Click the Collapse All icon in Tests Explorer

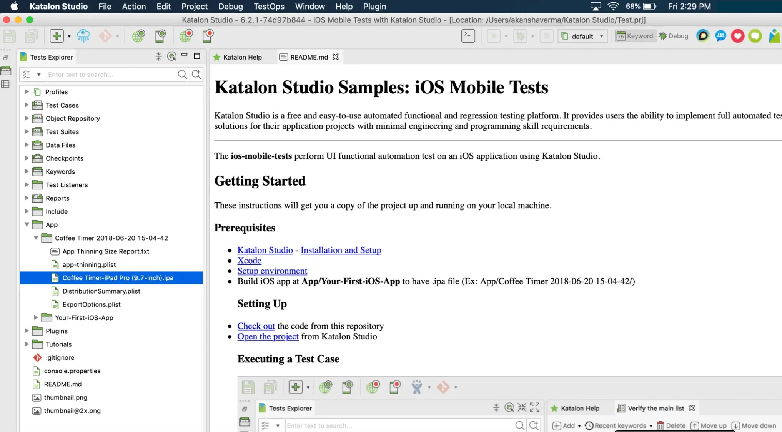tap(158, 56)
